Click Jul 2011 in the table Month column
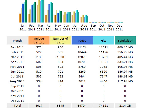Screen dimensions: 166x112 (x=17, y=76)
